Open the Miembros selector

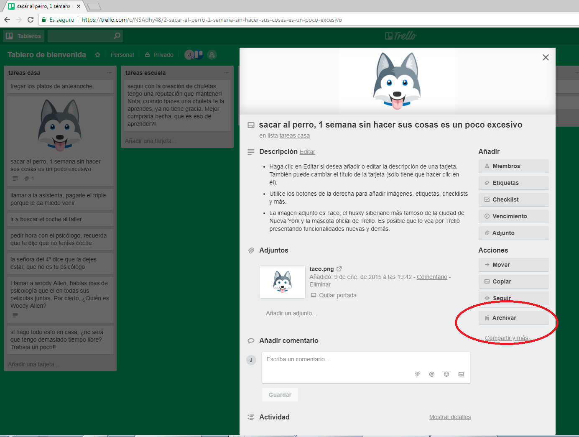513,166
